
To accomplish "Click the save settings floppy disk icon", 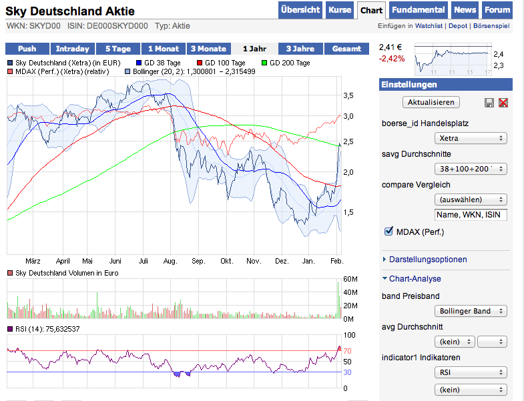I will (x=489, y=102).
